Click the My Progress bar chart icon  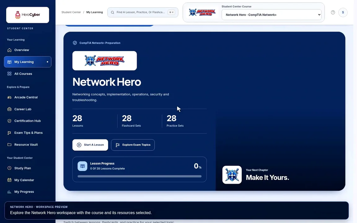point(9,192)
